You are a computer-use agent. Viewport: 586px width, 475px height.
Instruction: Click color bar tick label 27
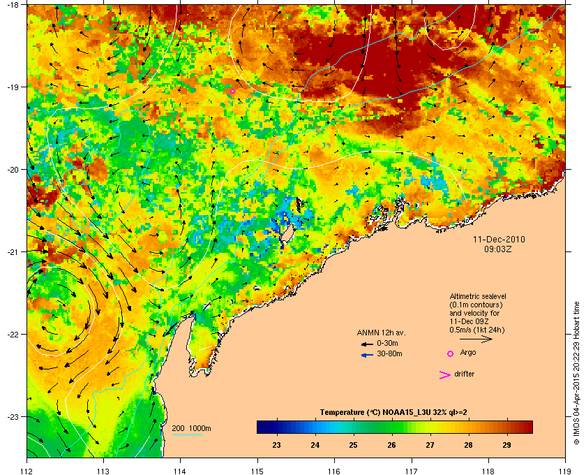click(430, 445)
